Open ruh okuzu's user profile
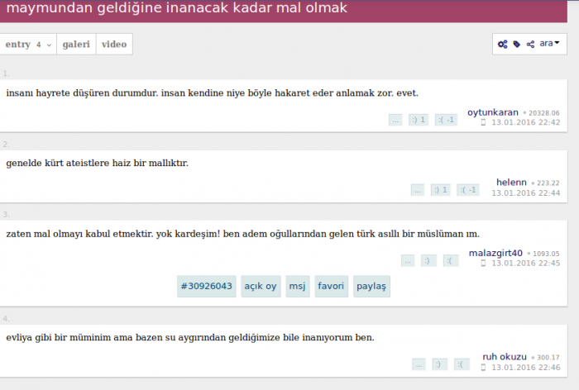 pyautogui.click(x=505, y=357)
